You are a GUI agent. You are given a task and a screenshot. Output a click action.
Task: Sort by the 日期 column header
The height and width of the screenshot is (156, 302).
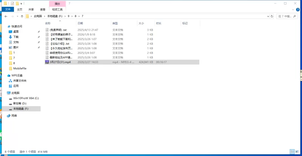94,23
